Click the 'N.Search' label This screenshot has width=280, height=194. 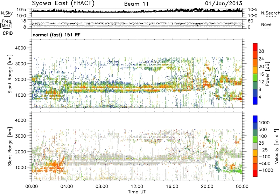(270, 13)
